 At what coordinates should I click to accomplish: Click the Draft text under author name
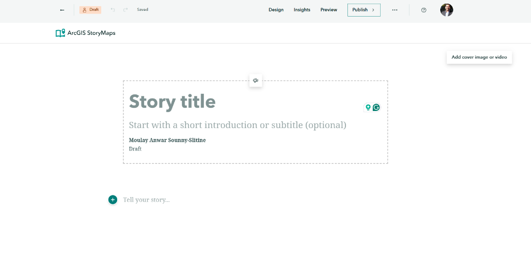tap(135, 149)
